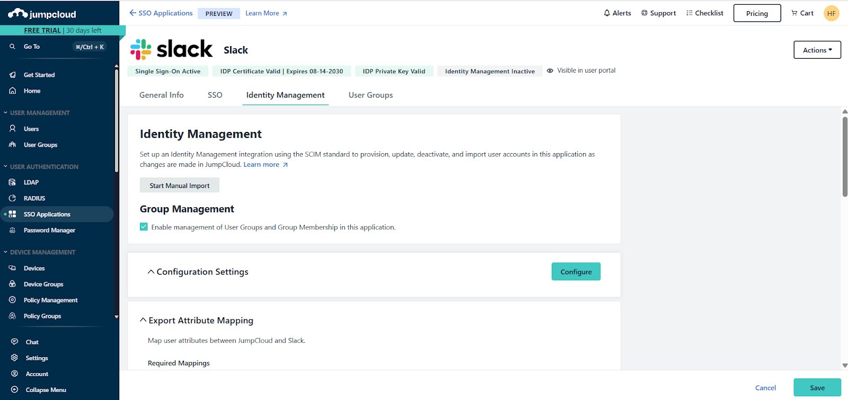This screenshot has width=848, height=400.
Task: Click the SSO Applications grid icon
Action: 12,214
